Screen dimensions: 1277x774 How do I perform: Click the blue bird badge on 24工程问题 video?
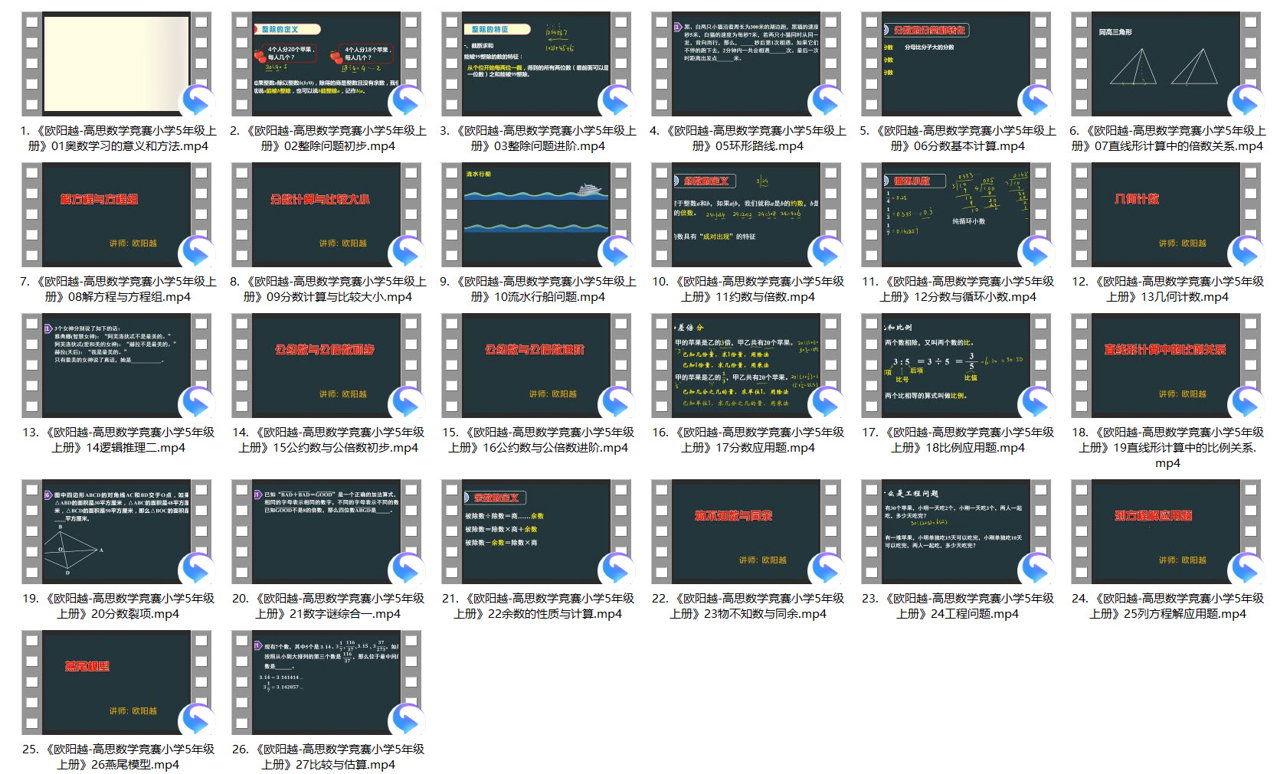[1036, 569]
